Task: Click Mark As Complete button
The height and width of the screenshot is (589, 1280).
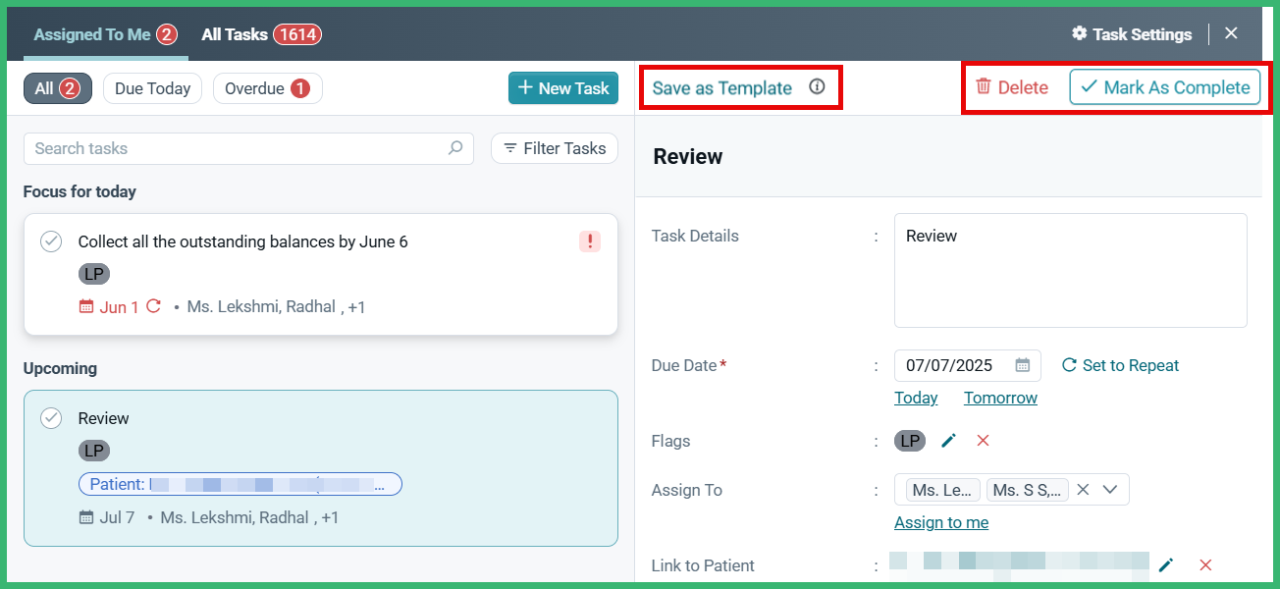Action: pyautogui.click(x=1165, y=86)
